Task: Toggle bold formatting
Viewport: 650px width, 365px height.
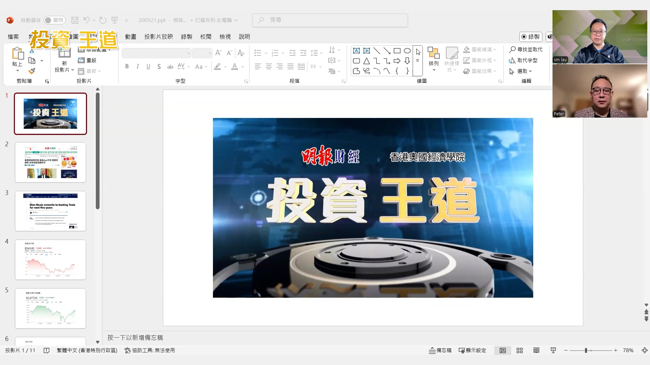Action: click(127, 67)
